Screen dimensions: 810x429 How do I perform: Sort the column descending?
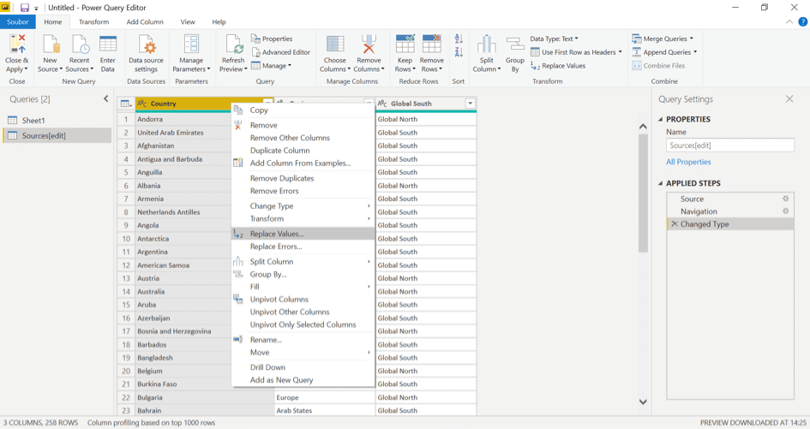point(459,51)
